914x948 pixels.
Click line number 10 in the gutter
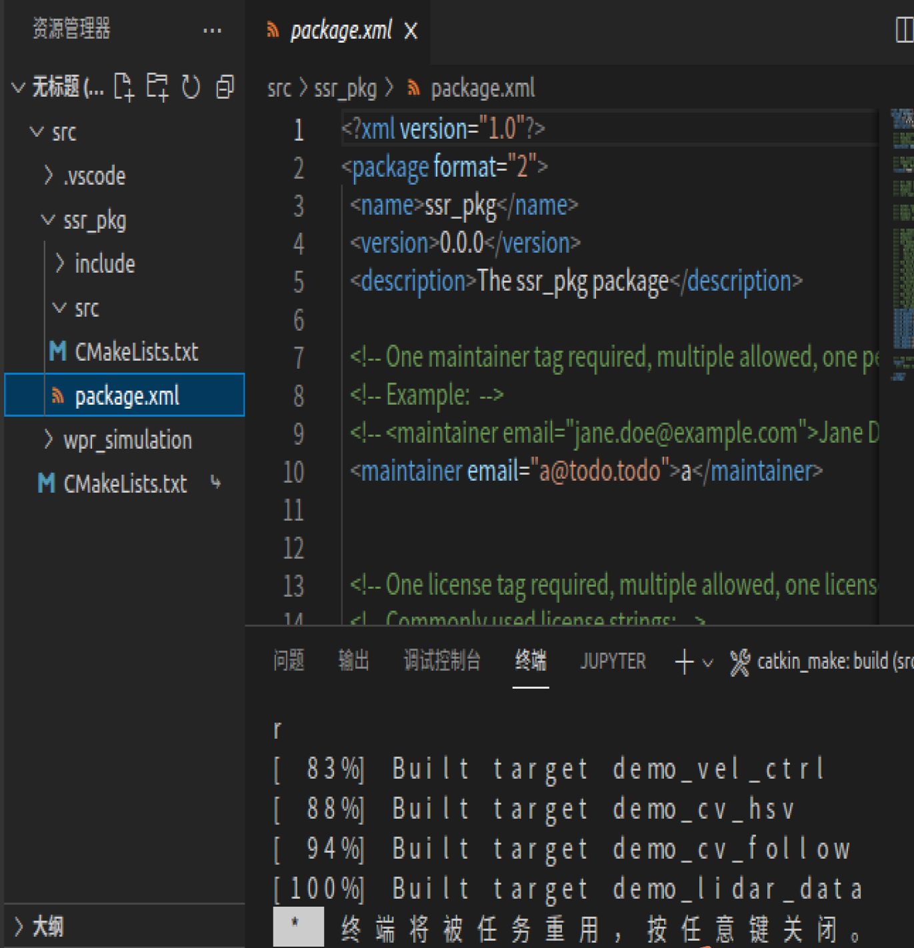293,472
